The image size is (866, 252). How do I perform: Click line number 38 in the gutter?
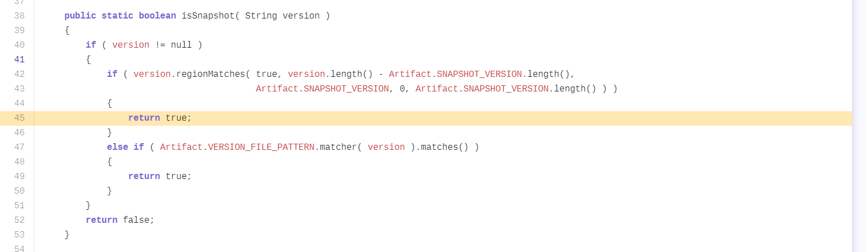[19, 16]
